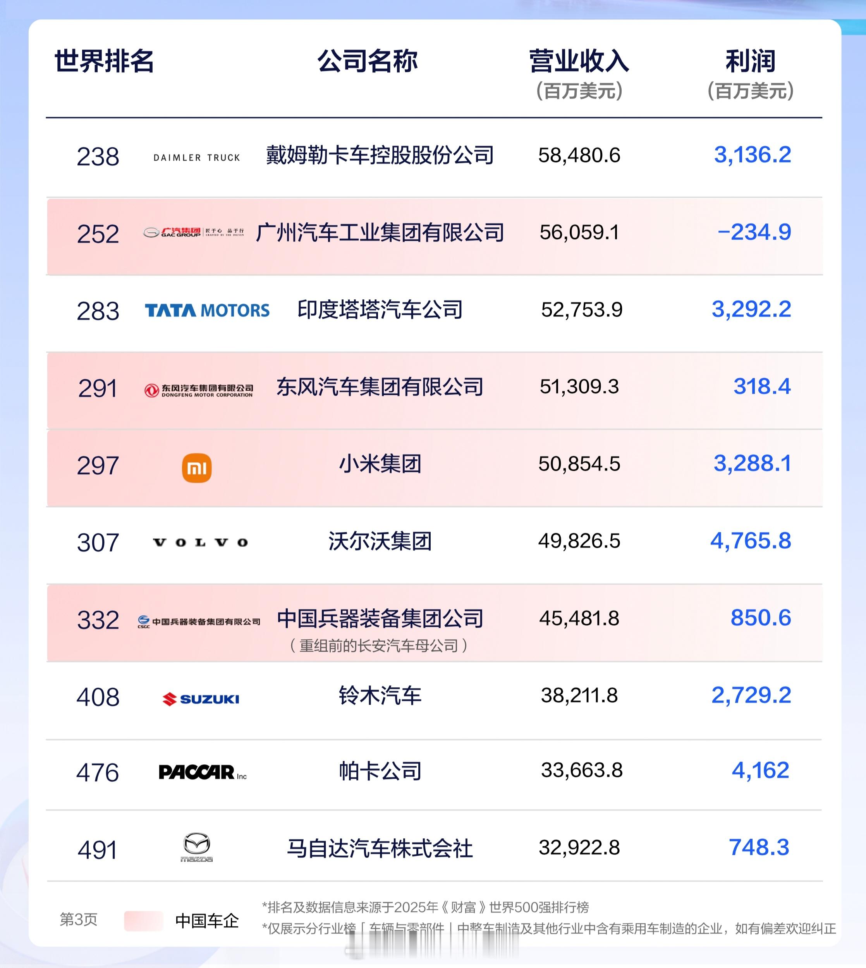866x968 pixels.
Task: Click the footnote citing 2025年《财富》世界500强排行榜
Action: click(425, 907)
